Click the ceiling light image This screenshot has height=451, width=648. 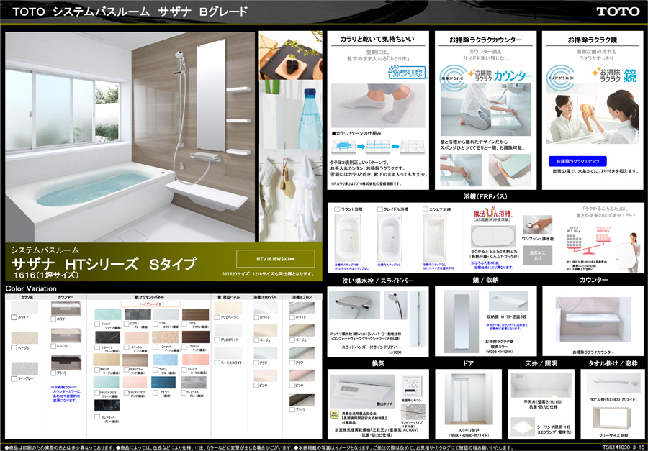tap(523, 427)
